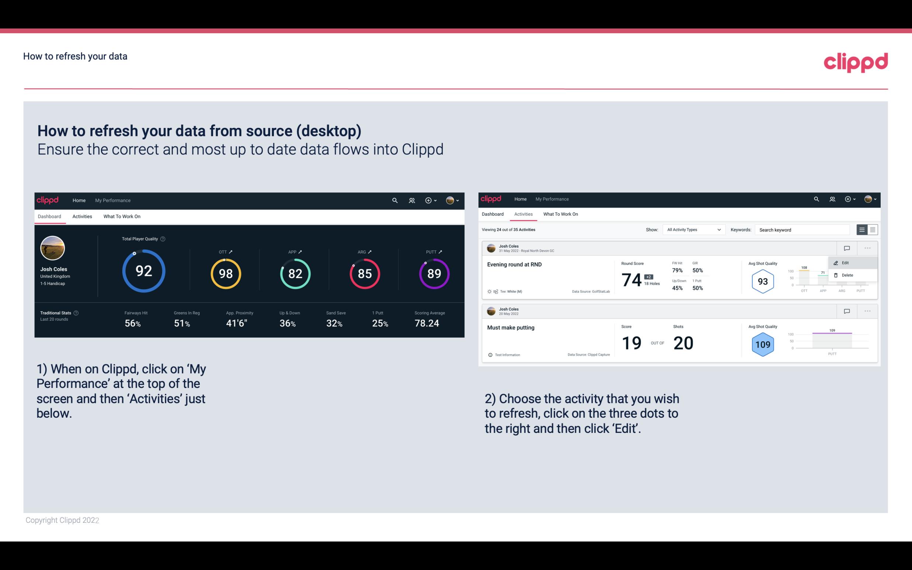Click the three dots menu on Evening round
Image resolution: width=912 pixels, height=570 pixels.
click(x=867, y=248)
